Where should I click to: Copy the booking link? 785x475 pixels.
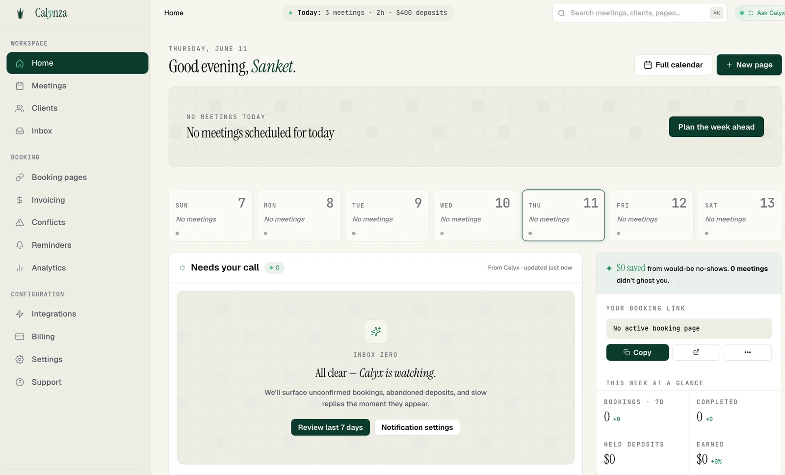(637, 352)
